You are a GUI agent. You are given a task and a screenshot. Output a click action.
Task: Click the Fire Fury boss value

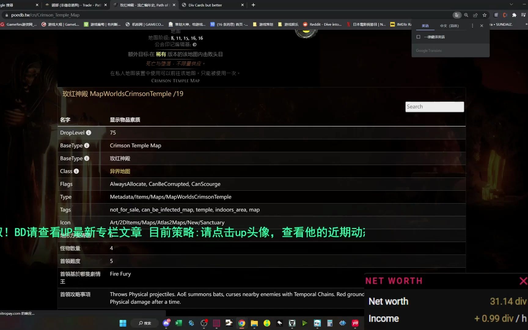coord(120,274)
